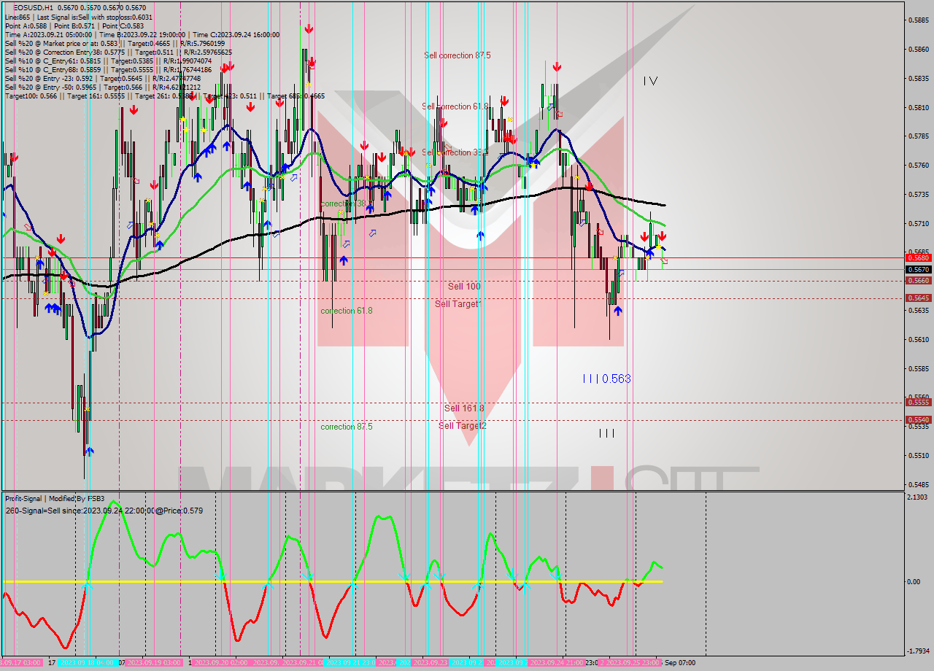Click the '260-Signal=Sell since 2023.09.24' status text
Screen dimensions: 934x671
pos(102,512)
